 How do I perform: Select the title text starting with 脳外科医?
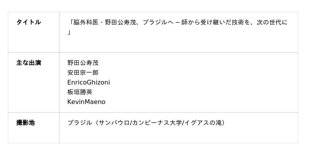[178, 27]
